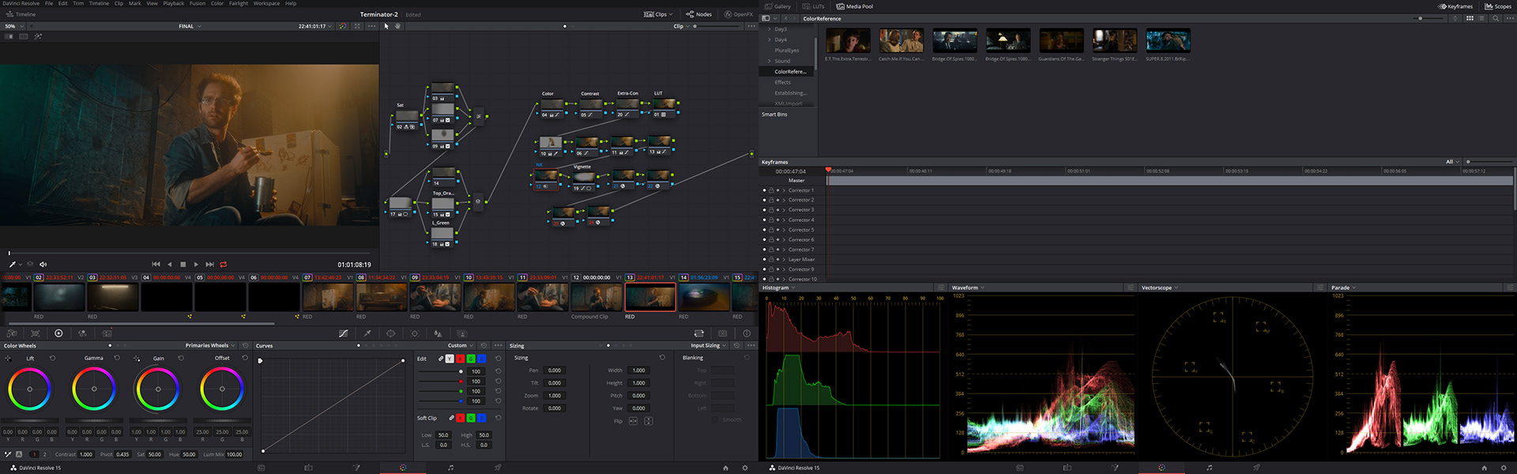Screen dimensions: 1517x474
Task: Click the search icon in Media Pool
Action: pos(1496,18)
